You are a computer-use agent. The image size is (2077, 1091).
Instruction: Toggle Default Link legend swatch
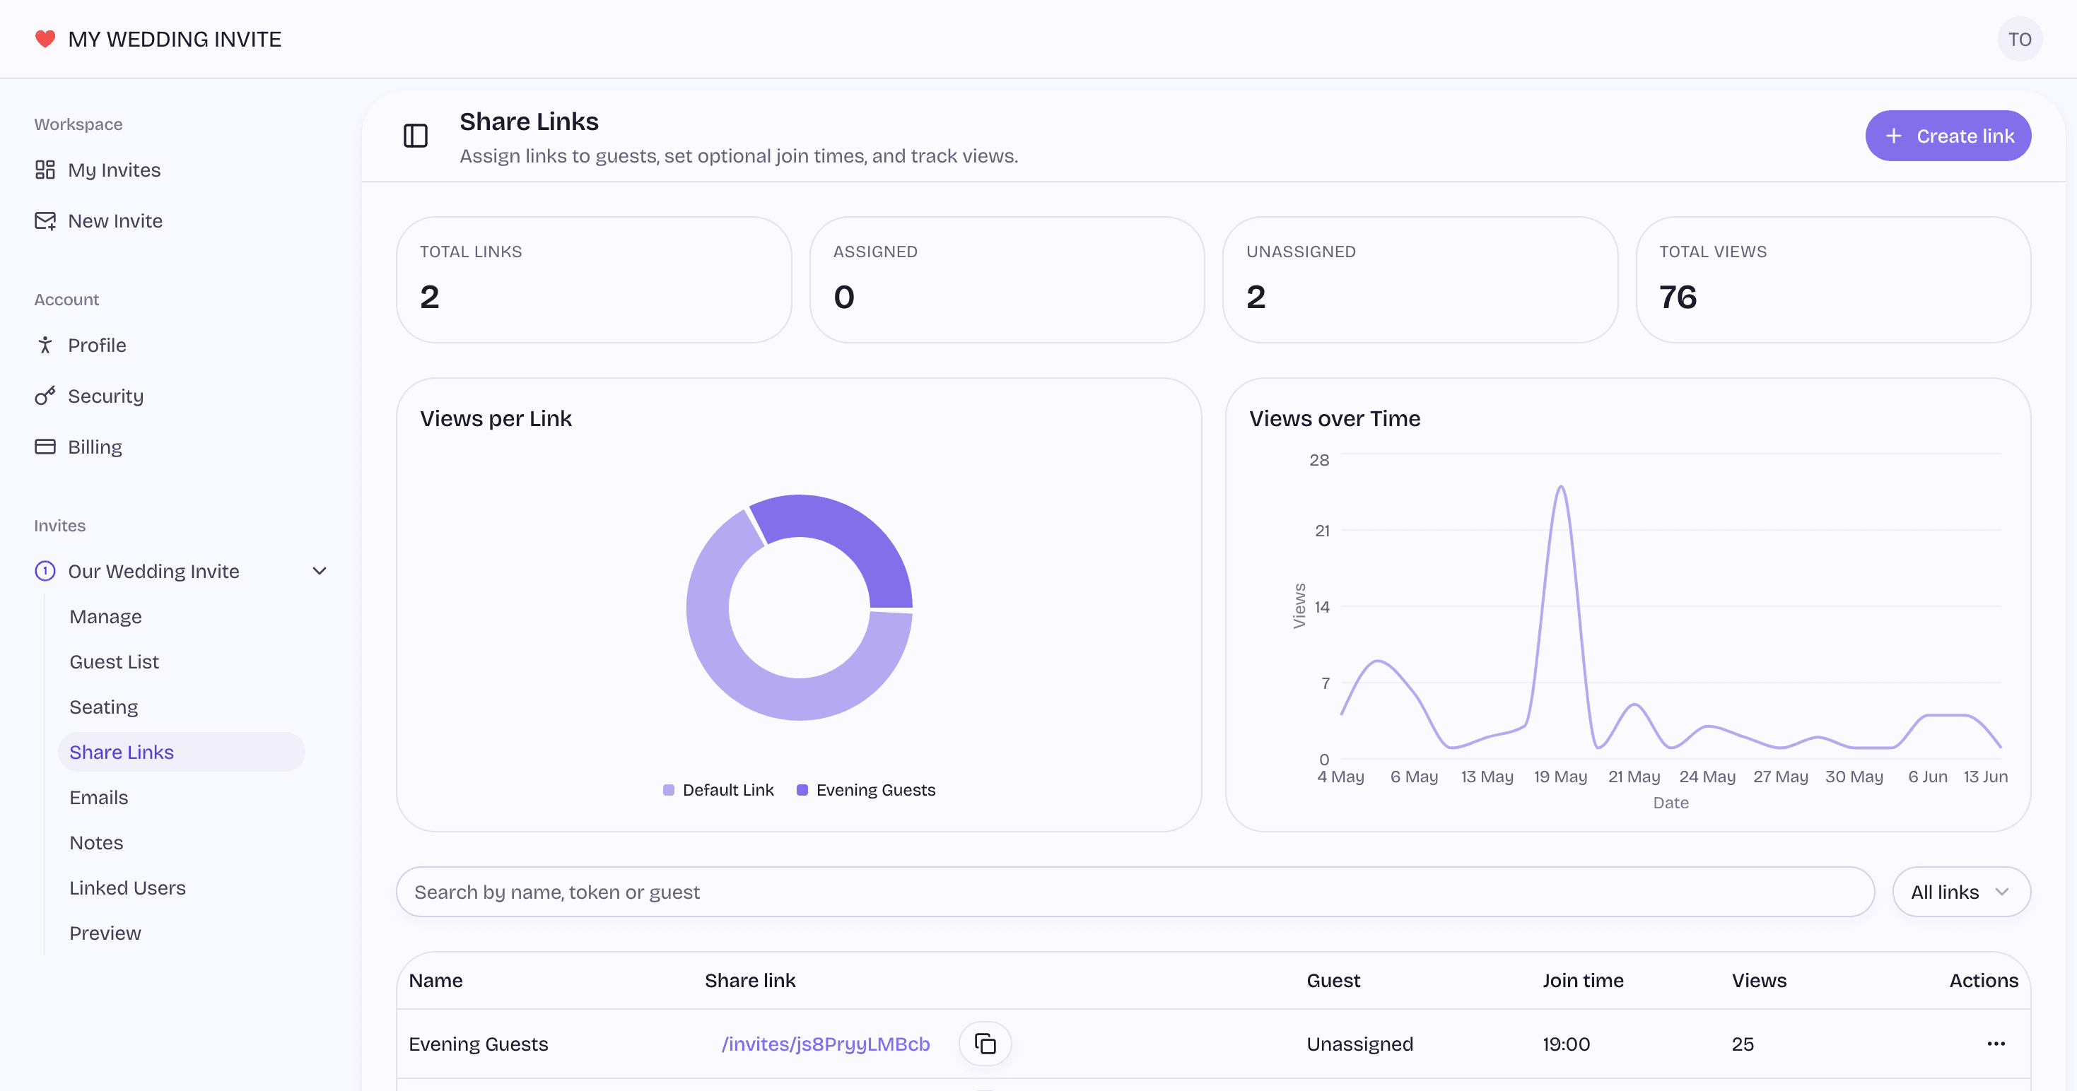pyautogui.click(x=668, y=790)
